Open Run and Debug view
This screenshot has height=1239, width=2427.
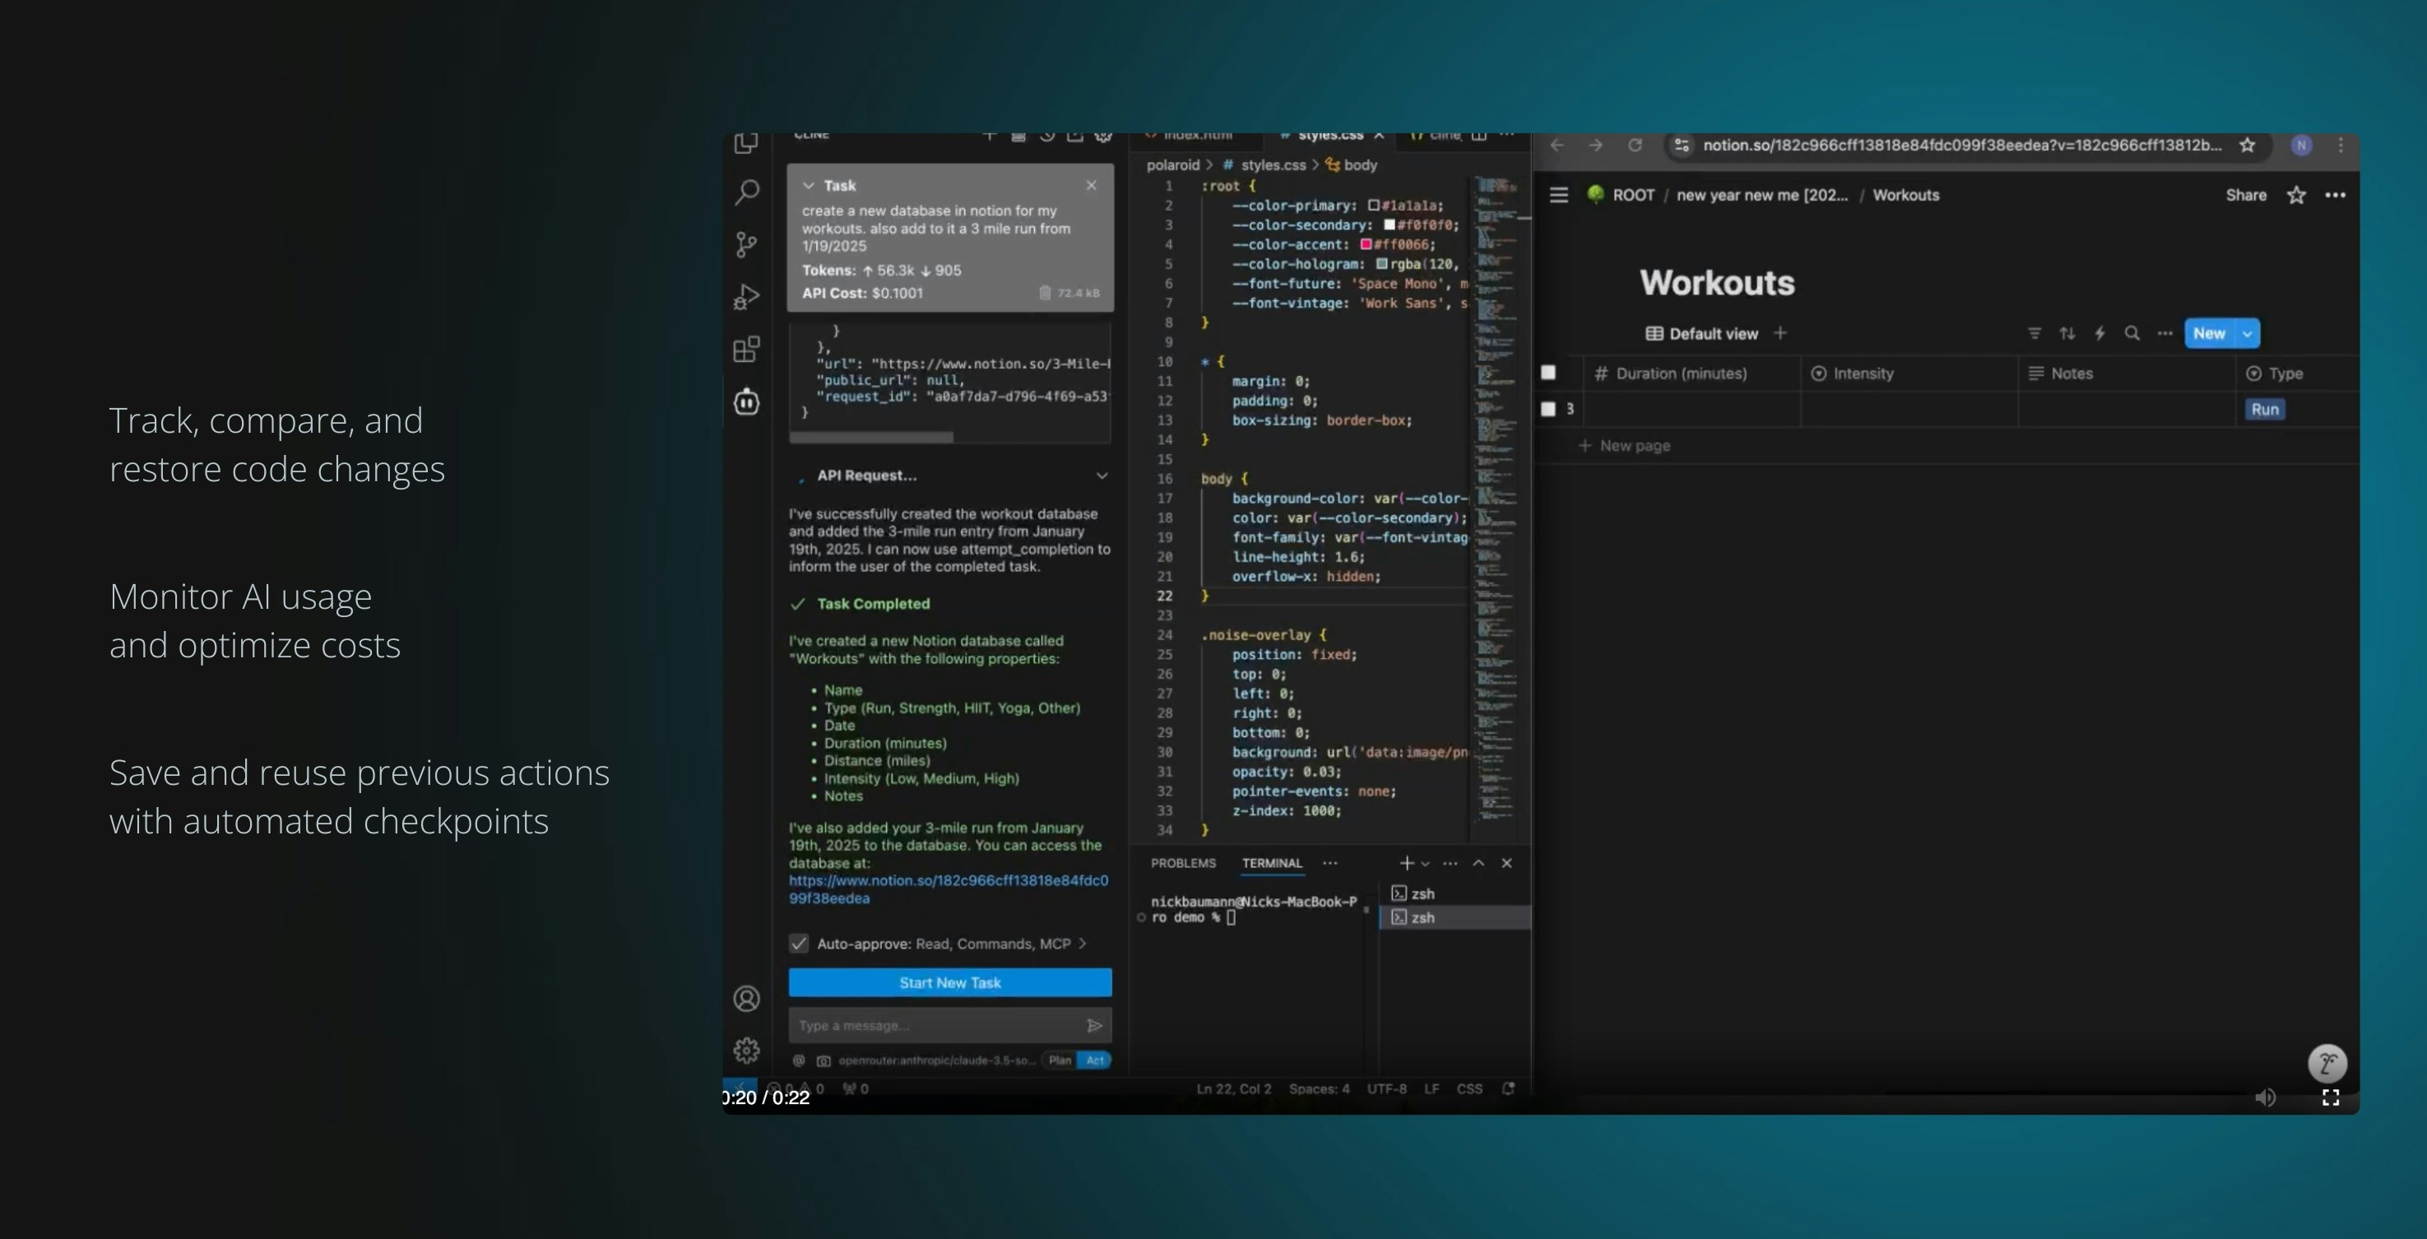tap(746, 298)
